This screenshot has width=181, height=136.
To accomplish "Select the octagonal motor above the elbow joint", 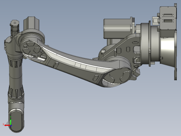I will pos(31,23).
